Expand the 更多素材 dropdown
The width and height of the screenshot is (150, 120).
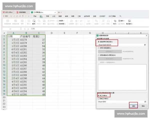129,24
